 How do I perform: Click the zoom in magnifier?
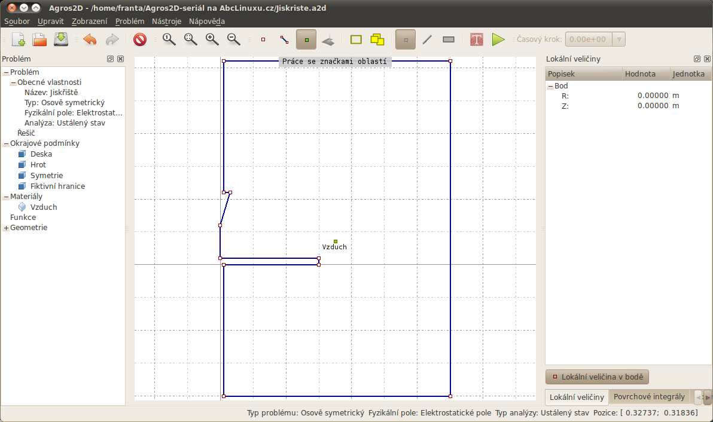tap(212, 39)
